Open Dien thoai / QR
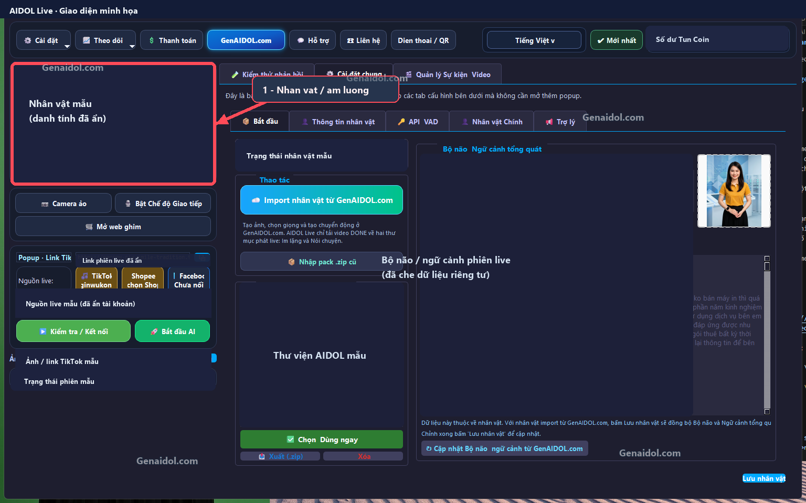 click(423, 40)
